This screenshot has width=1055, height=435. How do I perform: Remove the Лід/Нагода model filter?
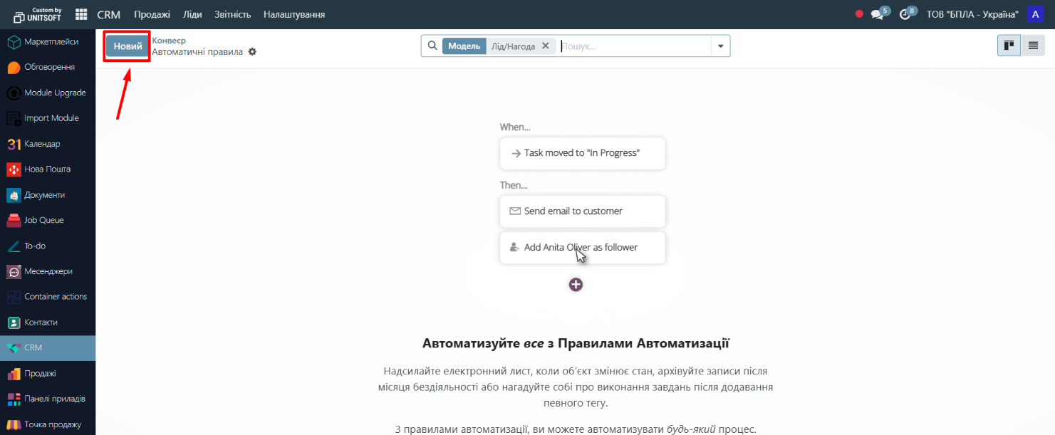point(546,46)
